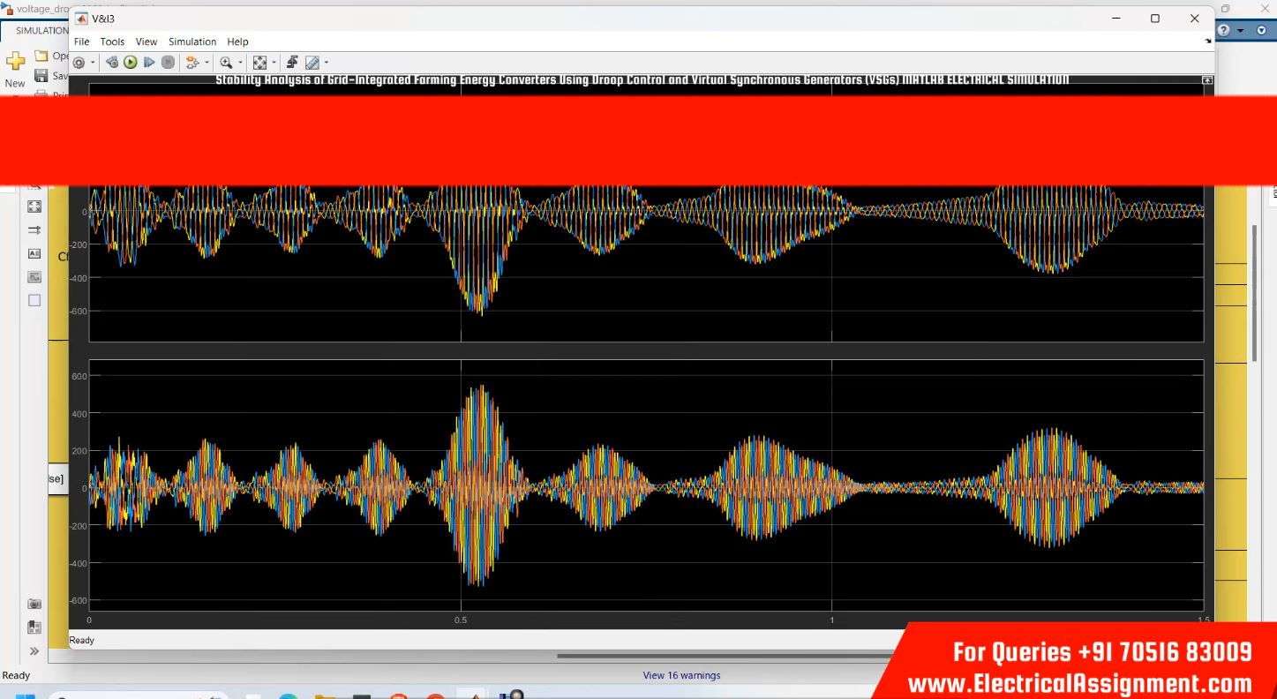Click the Step Forward button
This screenshot has height=699, width=1277.
(x=149, y=63)
